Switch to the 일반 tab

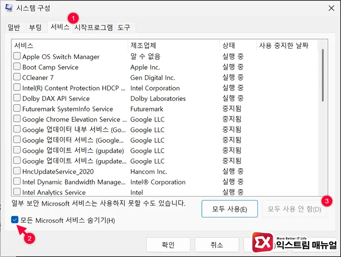tap(14, 28)
